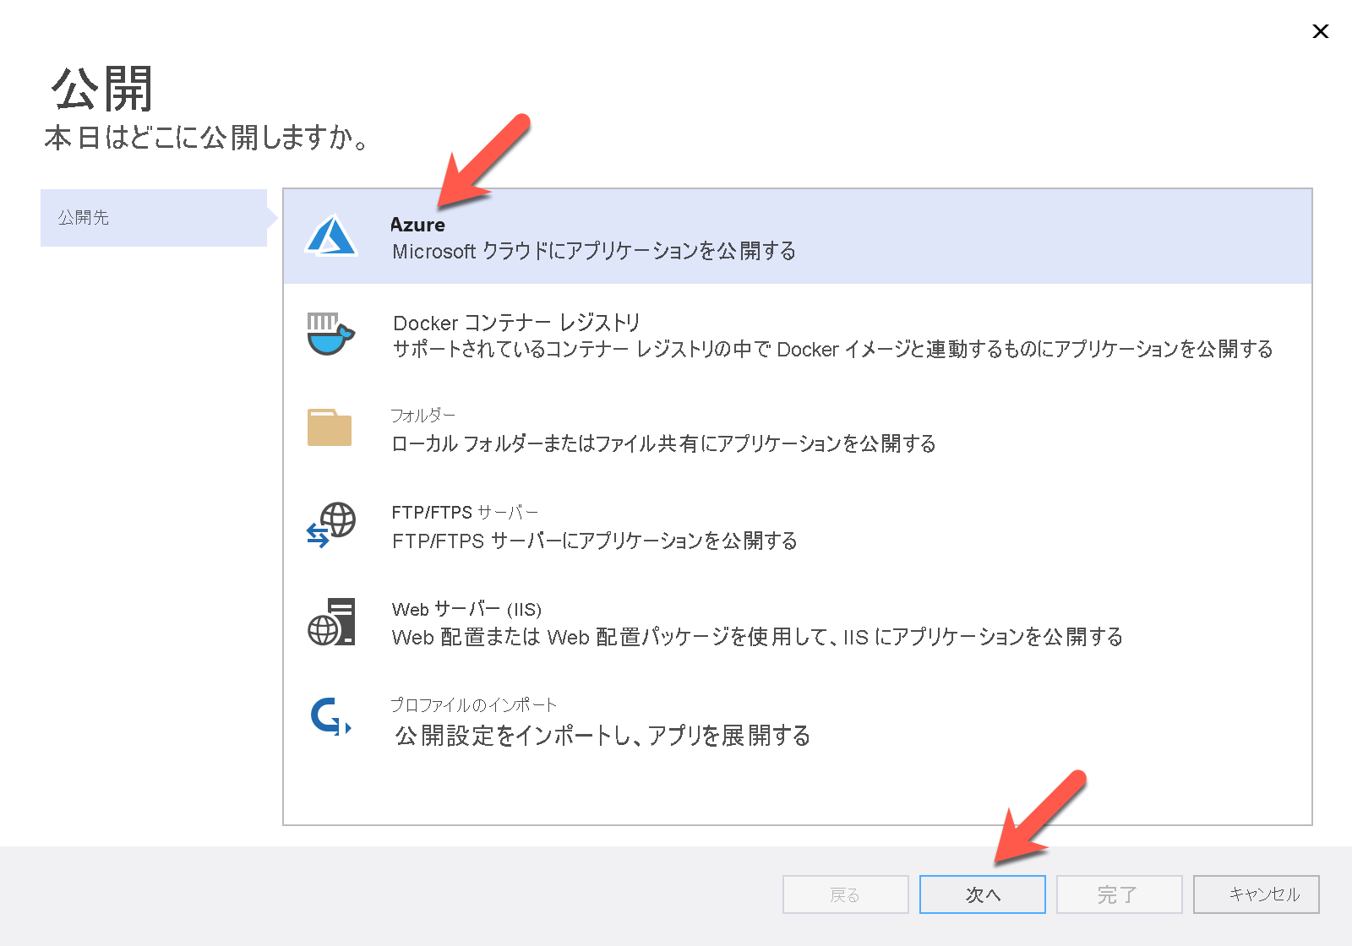Select the Azure publish target title

(417, 225)
